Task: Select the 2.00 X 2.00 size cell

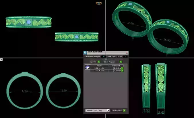Action: [x=99, y=71]
